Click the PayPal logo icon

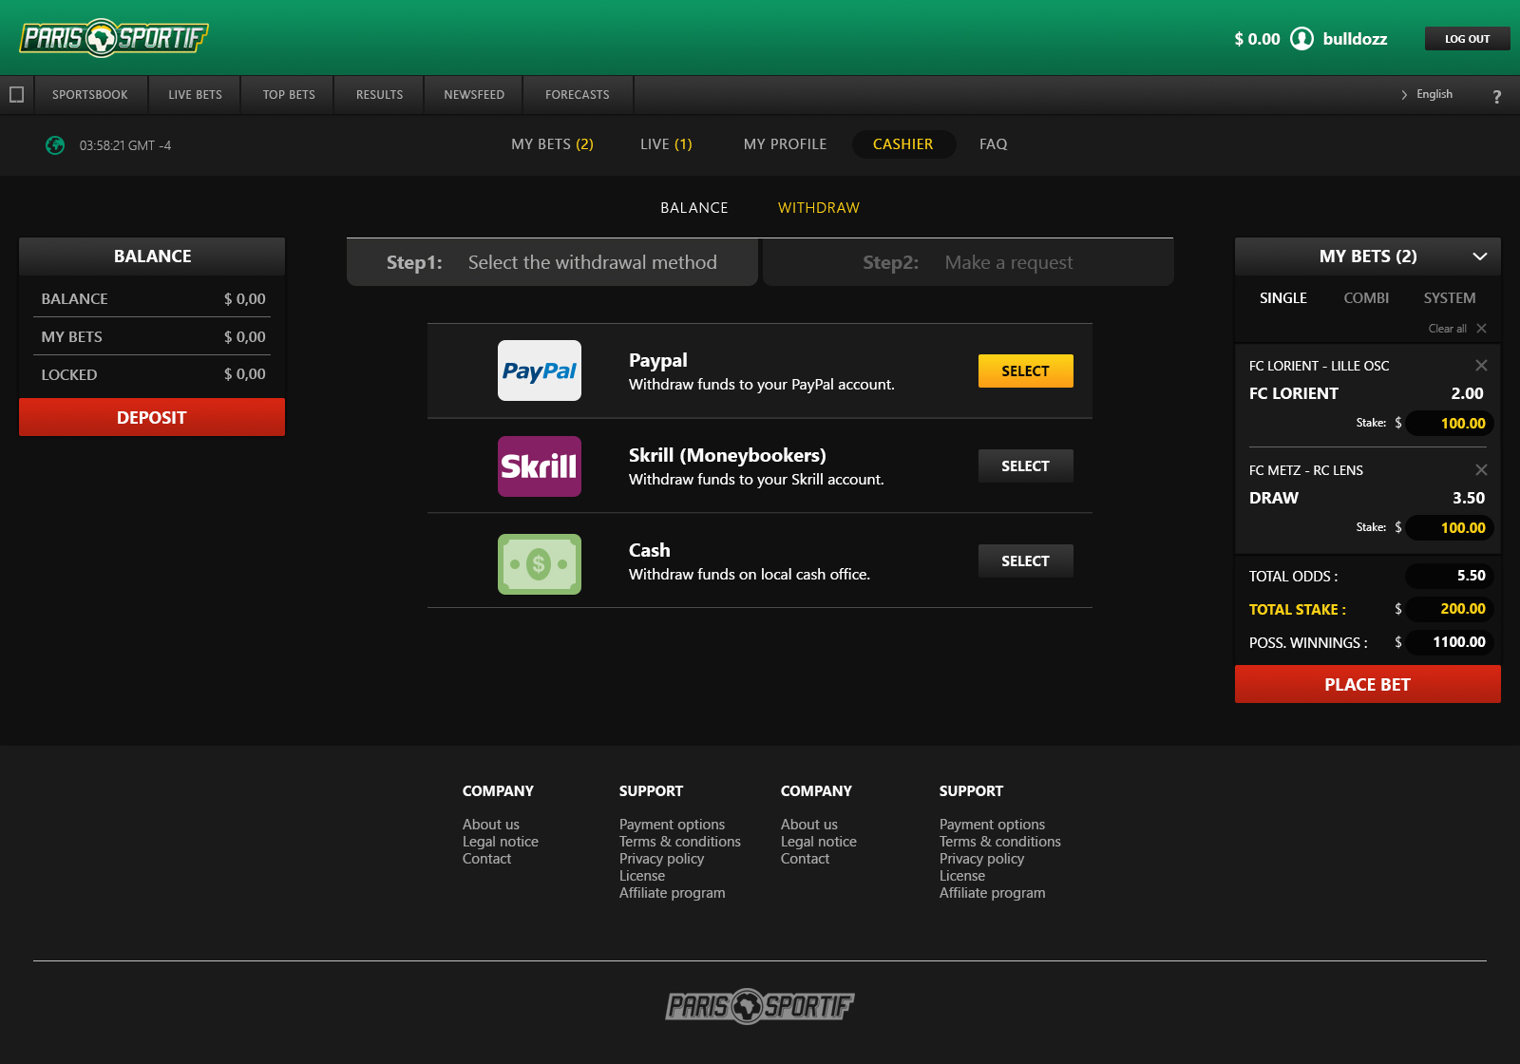point(539,370)
